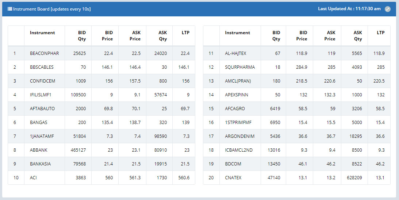The image size is (399, 200).
Task: Click the expand fullscreen icon in header
Action: (x=388, y=9)
